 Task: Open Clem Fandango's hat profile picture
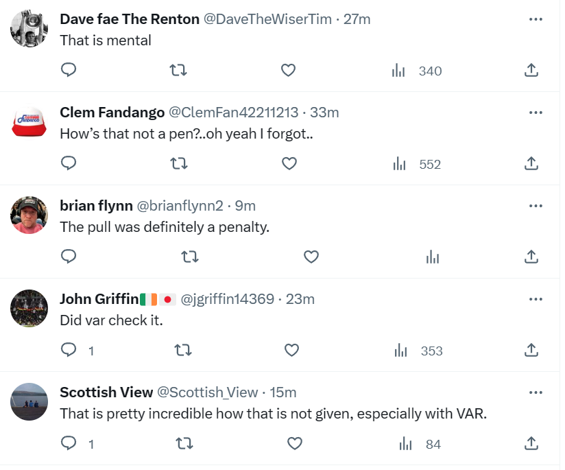coord(29,122)
